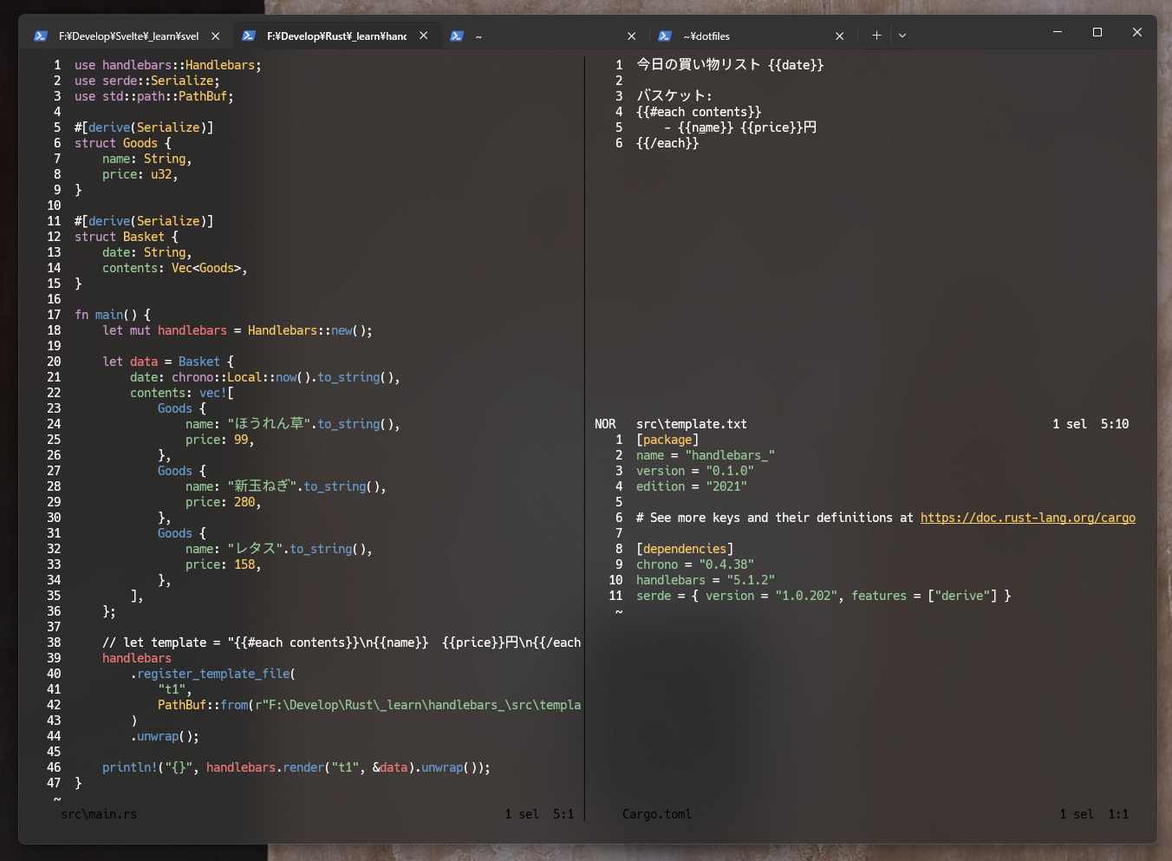The image size is (1172, 861).
Task: Click the PowerShell icon on the Rust _learn tab
Action: (x=249, y=36)
